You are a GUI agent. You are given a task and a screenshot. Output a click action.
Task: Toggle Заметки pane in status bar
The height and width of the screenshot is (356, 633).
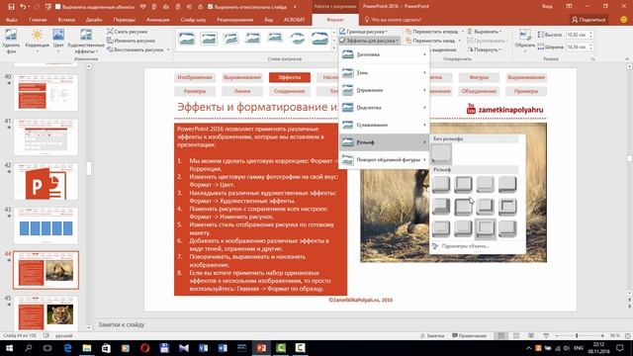tap(432, 335)
